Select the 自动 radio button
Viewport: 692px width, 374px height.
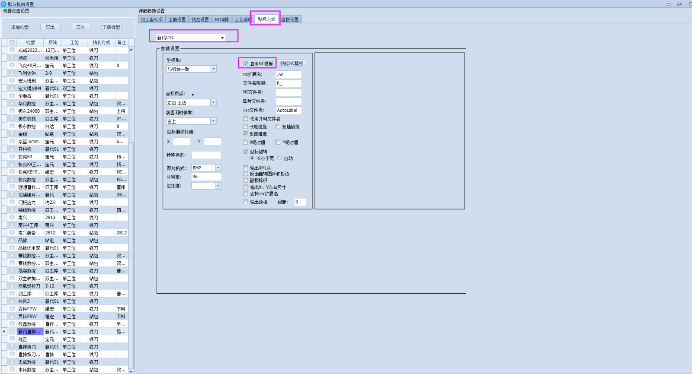click(x=279, y=158)
